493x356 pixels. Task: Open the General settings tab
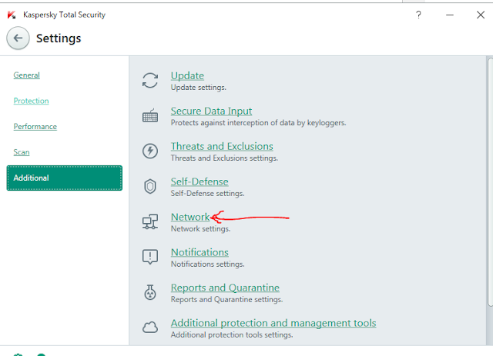tap(27, 75)
